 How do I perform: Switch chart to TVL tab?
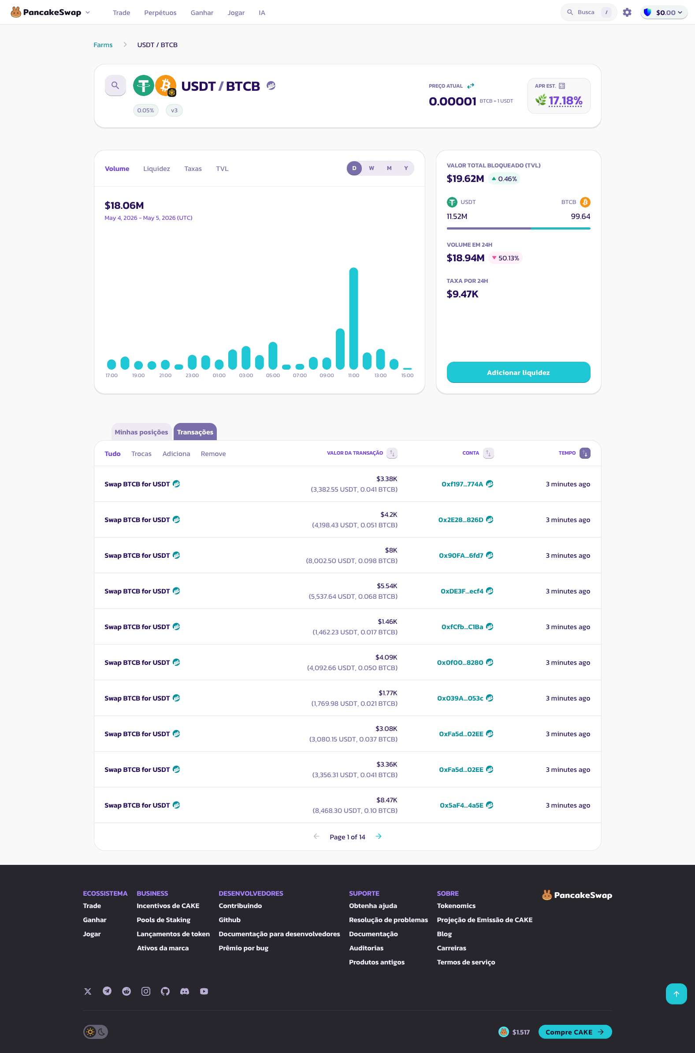tap(222, 169)
